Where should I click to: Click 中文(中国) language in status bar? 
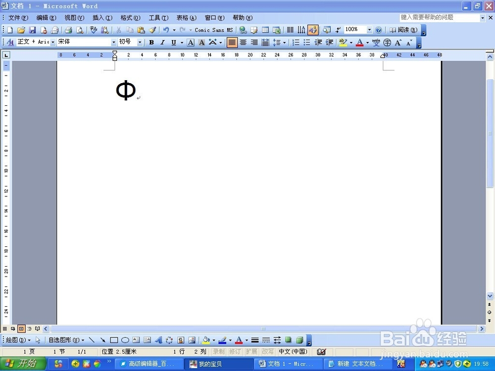pyautogui.click(x=293, y=351)
